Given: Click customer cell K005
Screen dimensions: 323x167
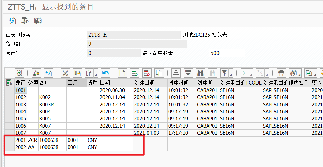Looking at the screenshot, I should [53, 119].
